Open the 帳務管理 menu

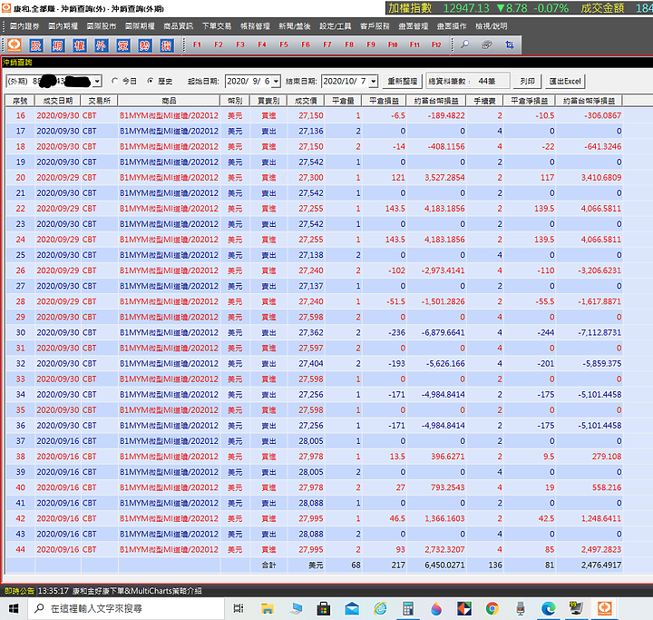click(x=255, y=26)
